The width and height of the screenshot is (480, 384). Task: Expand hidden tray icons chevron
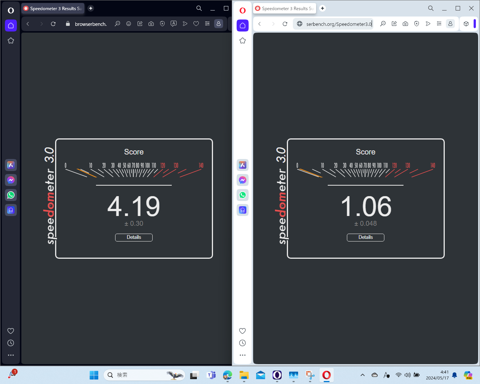pos(363,375)
